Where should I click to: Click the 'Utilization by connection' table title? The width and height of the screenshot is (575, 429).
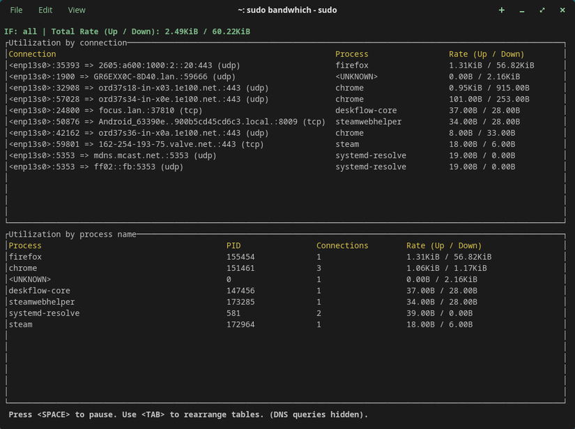[x=68, y=42]
